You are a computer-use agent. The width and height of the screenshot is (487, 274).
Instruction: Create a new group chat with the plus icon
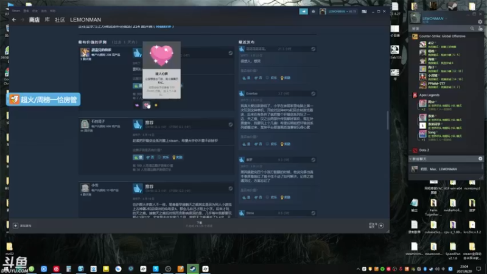pyautogui.click(x=480, y=159)
